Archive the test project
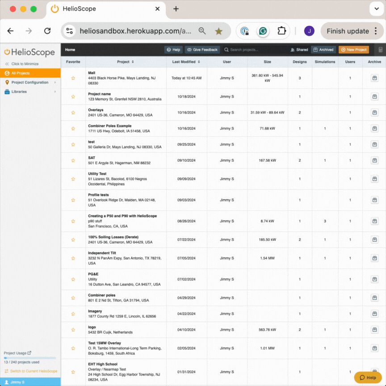The width and height of the screenshot is (386, 386). point(374,144)
